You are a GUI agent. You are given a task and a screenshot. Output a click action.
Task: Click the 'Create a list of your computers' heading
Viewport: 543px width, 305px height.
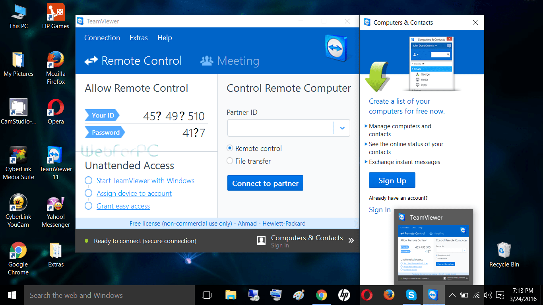point(407,106)
